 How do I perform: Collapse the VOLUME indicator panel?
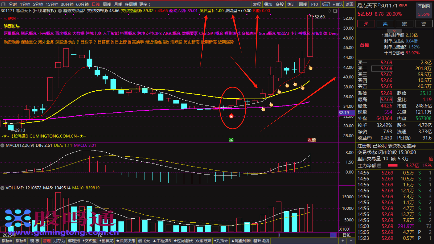point(3,188)
